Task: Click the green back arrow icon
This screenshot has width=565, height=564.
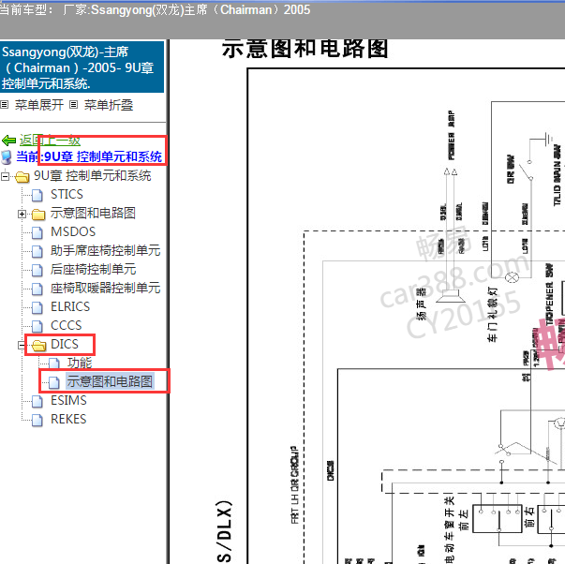Action: 8,141
